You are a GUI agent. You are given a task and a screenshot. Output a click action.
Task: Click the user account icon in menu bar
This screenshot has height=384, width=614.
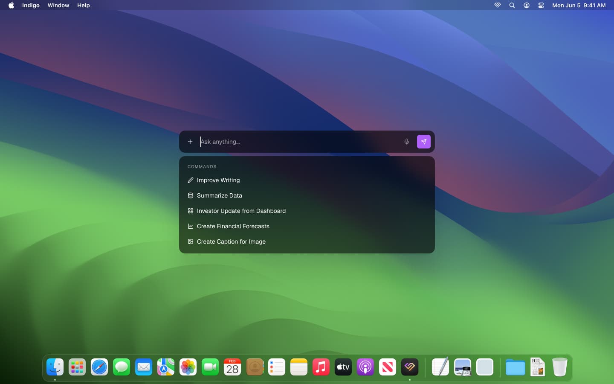tap(527, 6)
